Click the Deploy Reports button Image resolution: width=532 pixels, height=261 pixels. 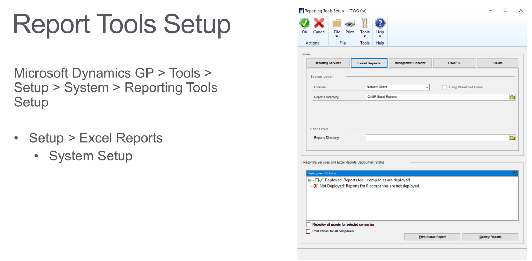coord(490,237)
